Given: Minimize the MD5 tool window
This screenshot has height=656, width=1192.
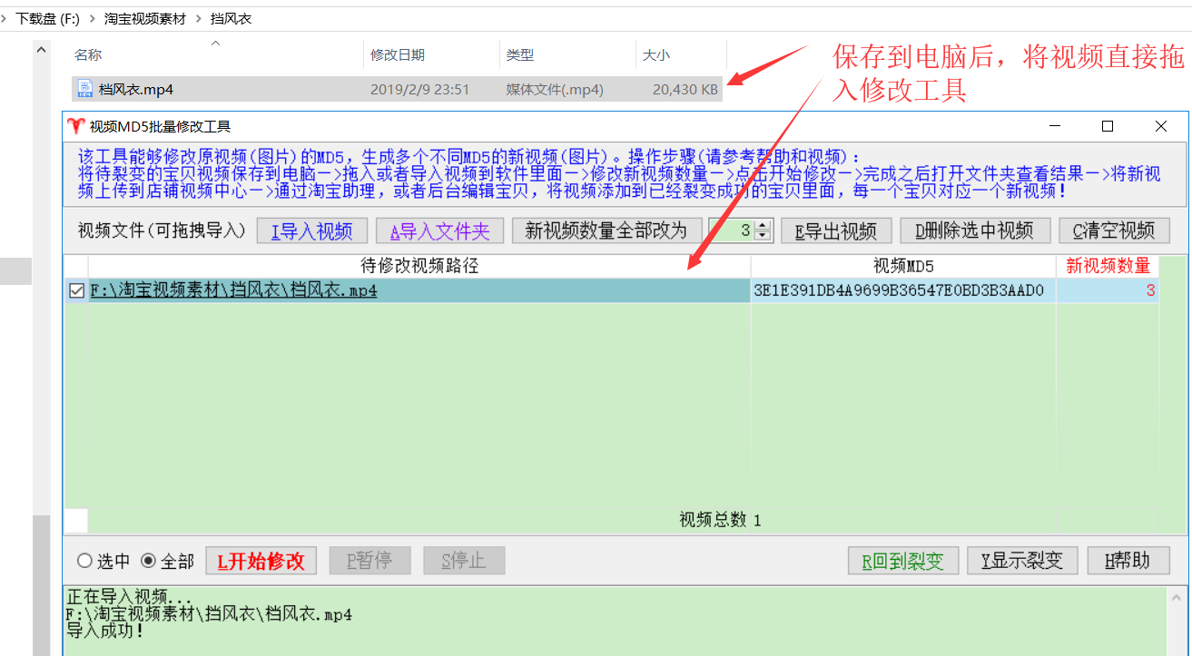Looking at the screenshot, I should (x=1055, y=127).
